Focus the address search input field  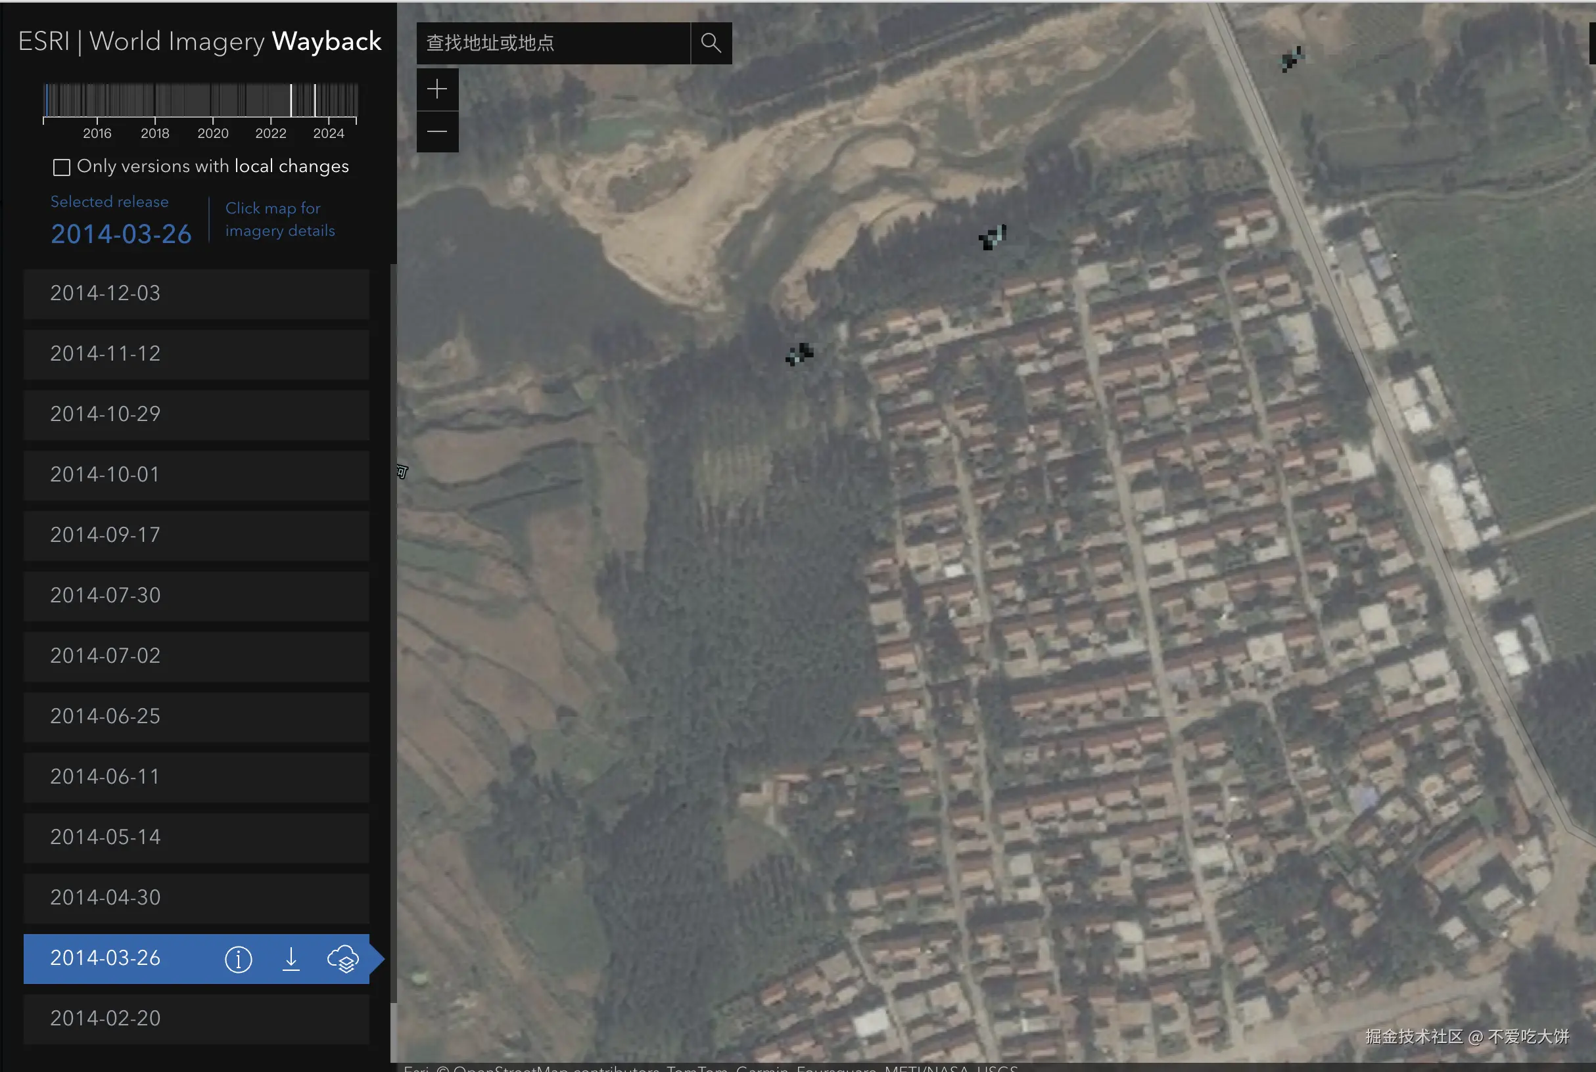(x=553, y=43)
